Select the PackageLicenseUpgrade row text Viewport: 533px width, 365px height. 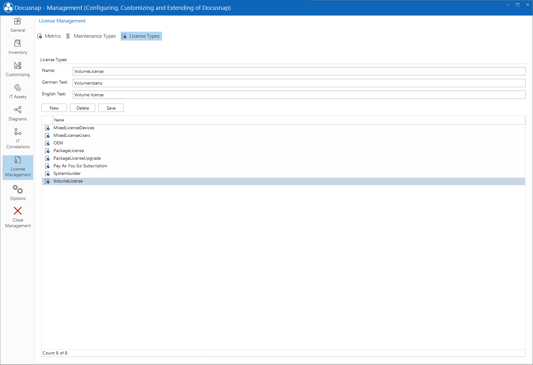click(77, 158)
